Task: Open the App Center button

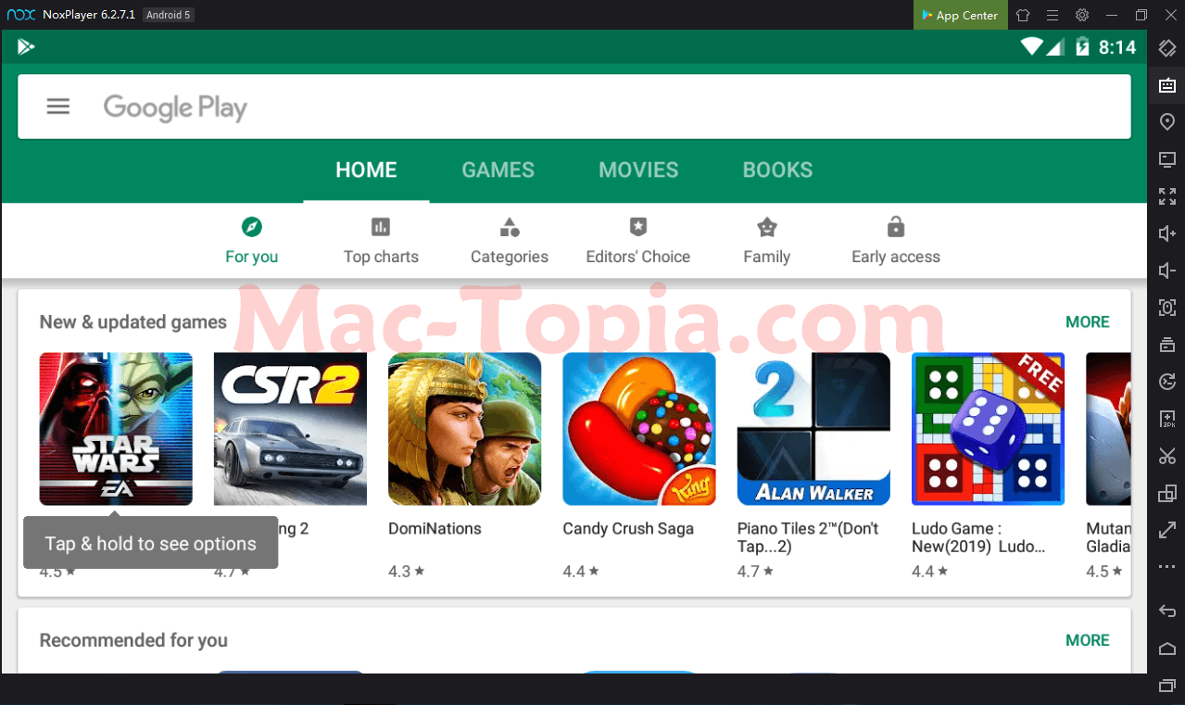Action: 959,15
